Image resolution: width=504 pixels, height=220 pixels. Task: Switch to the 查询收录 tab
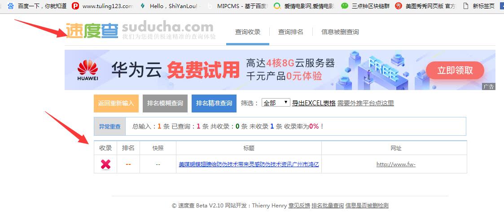coord(248,32)
